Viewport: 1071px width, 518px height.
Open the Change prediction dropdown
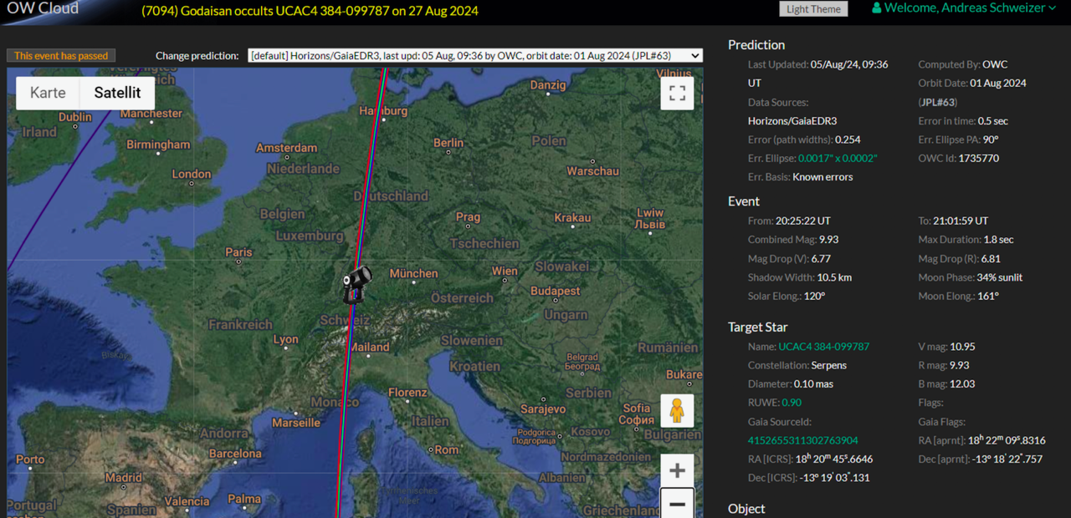pos(475,56)
